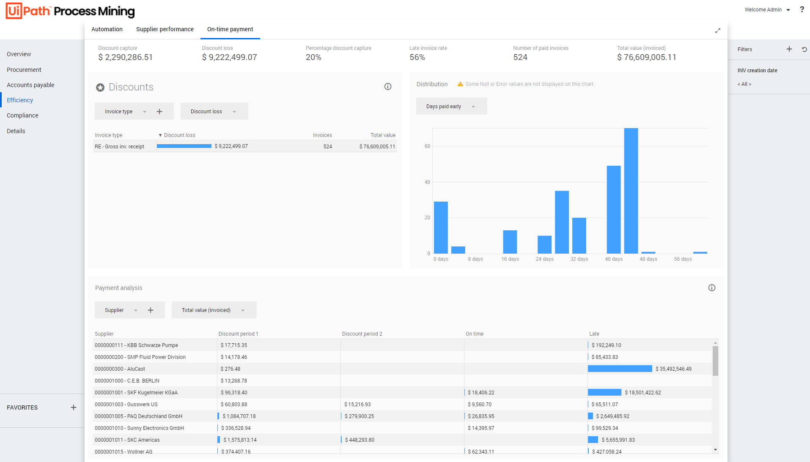Screen dimensions: 810x462
Task: Reset filters using the undo icon
Action: click(804, 49)
